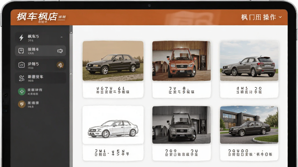Open the gray SUV rear-view thumbnail
This screenshot has width=298, height=167.
tap(249, 61)
